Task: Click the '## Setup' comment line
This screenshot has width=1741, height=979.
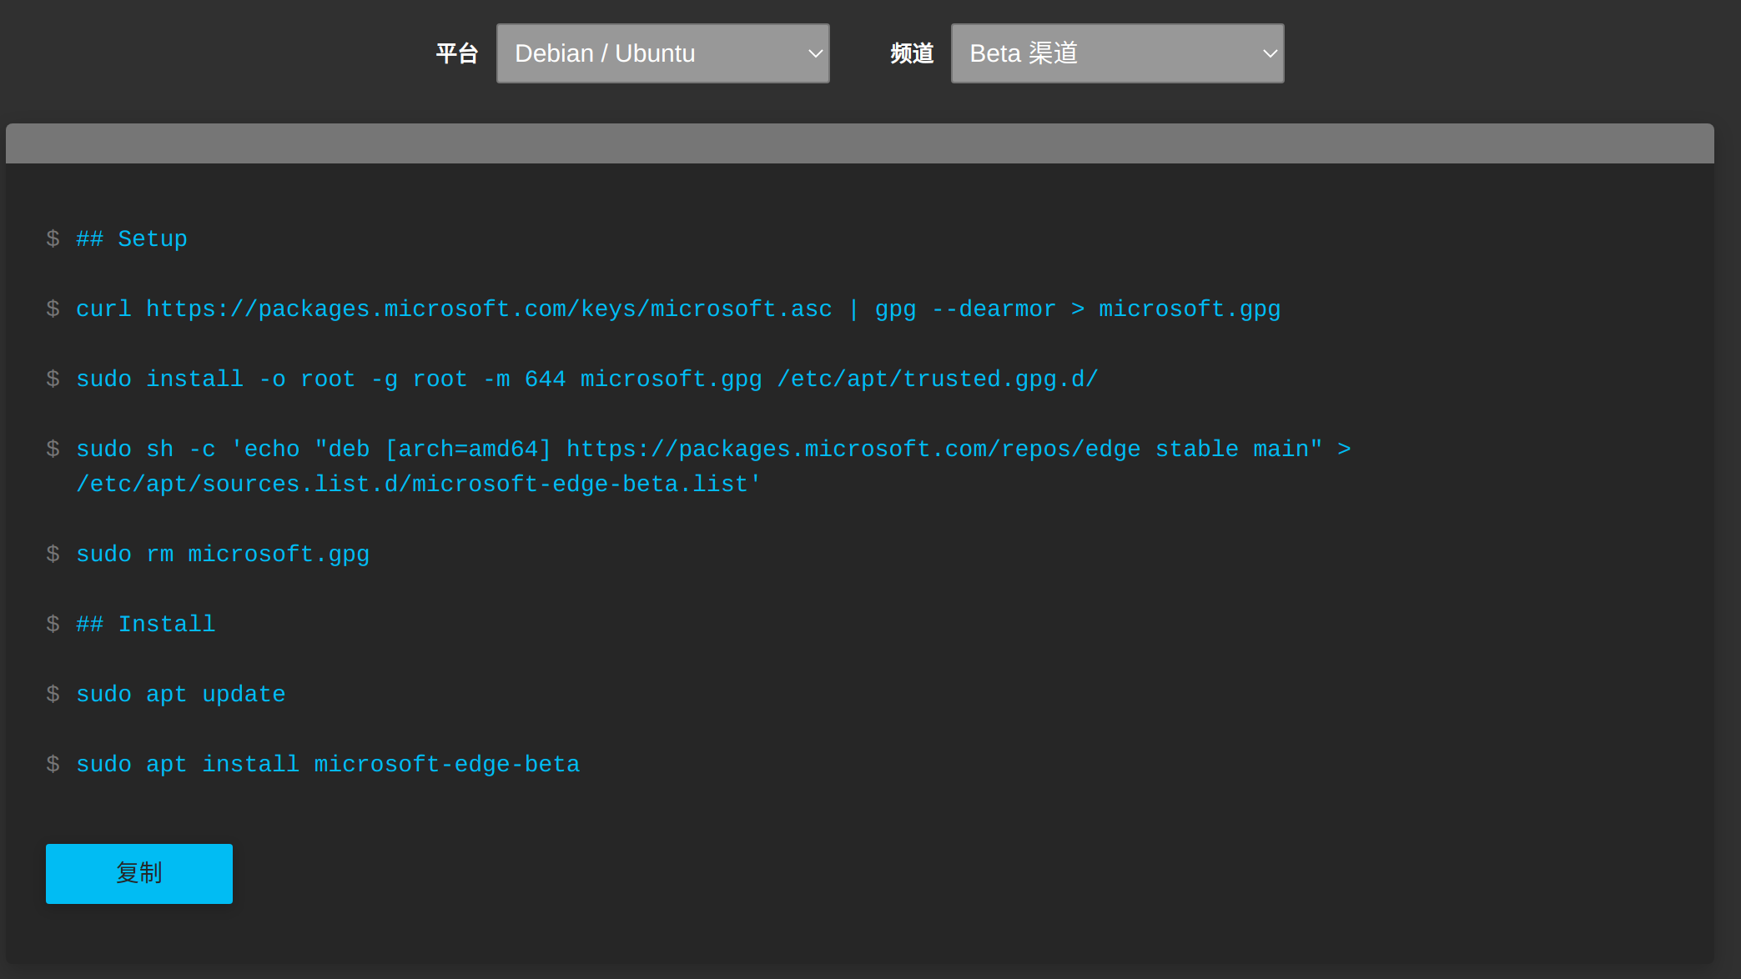Action: (x=132, y=239)
